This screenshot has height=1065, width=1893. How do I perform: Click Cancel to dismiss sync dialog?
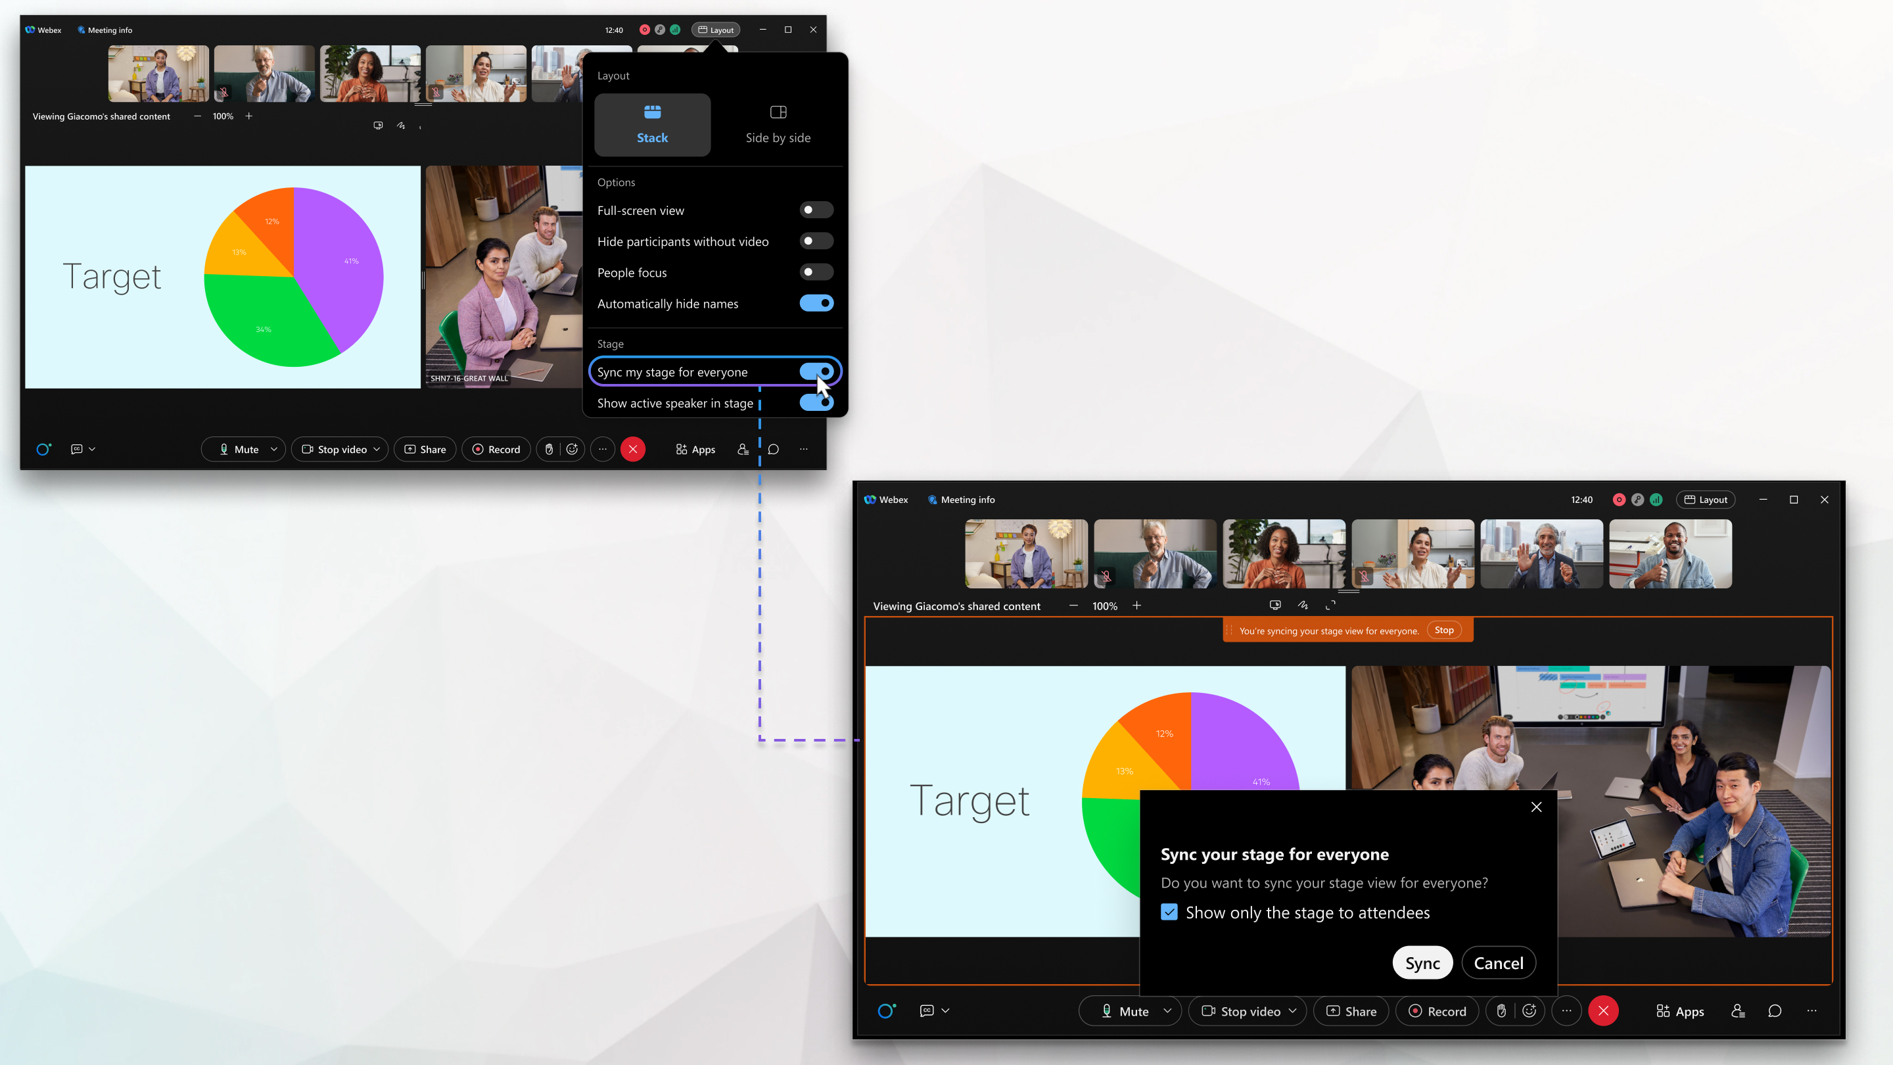coord(1499,962)
